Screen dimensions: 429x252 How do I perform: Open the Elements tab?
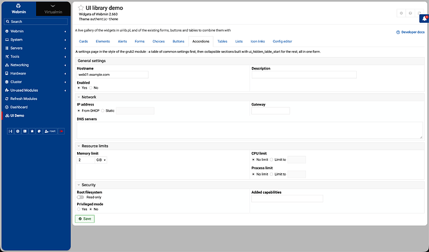pyautogui.click(x=103, y=42)
